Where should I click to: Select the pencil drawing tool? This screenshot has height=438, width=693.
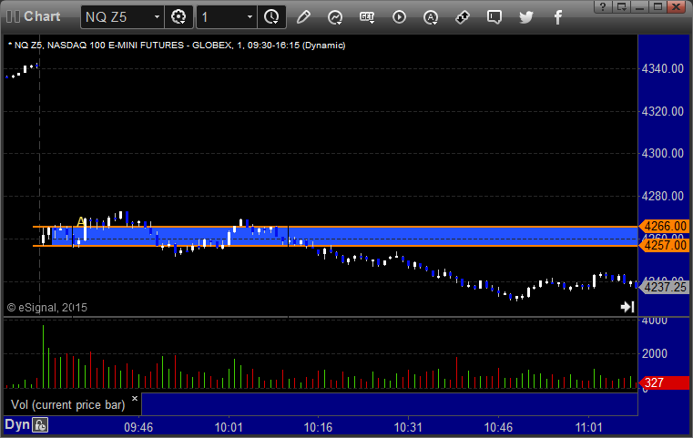tap(303, 16)
